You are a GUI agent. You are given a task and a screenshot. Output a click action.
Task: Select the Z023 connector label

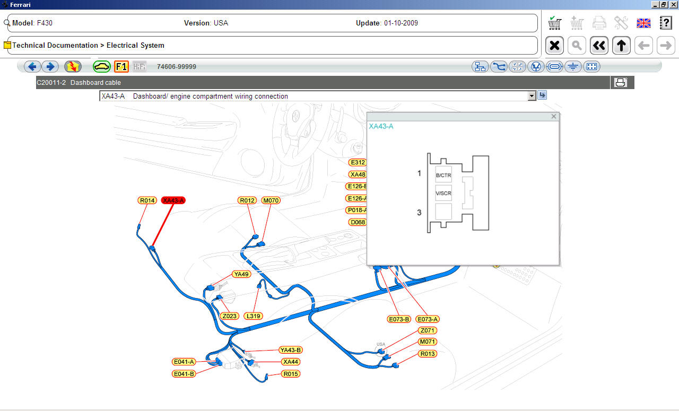(x=230, y=316)
